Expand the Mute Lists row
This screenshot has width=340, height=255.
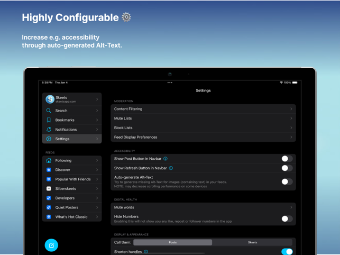(x=203, y=119)
